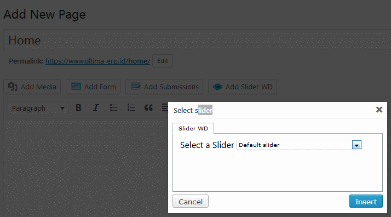
Task: Expand the Select a Slider dropdown arrow
Action: coord(357,145)
